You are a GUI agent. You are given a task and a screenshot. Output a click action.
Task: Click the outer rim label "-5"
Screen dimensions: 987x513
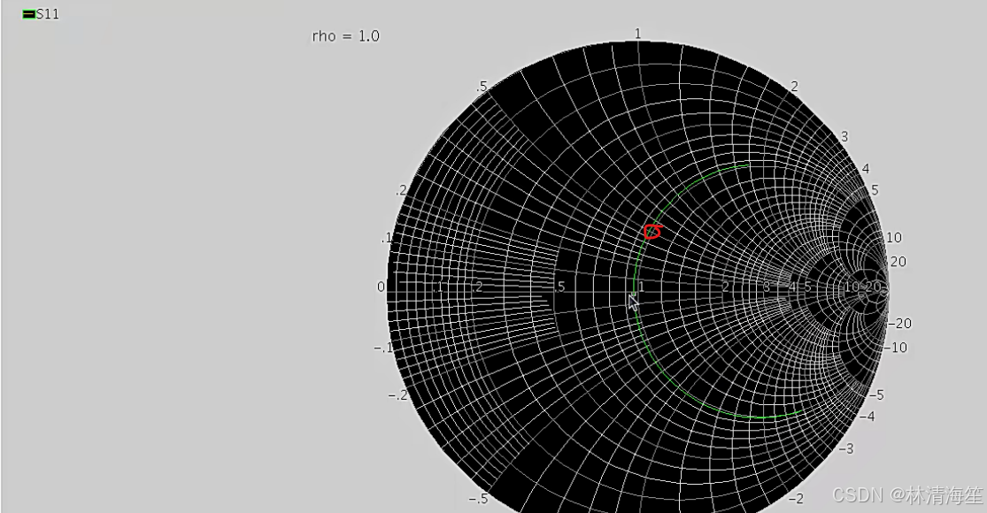coord(877,394)
